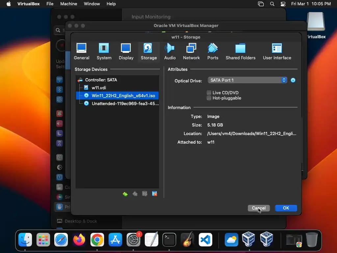
Task: Open System Settings from the Dock
Action: [x=133, y=240]
